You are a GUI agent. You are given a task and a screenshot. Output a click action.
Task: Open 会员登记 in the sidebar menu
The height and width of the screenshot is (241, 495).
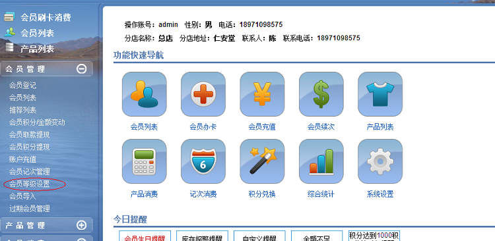(22, 85)
